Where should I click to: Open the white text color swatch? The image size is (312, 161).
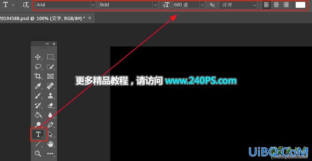(x=300, y=5)
